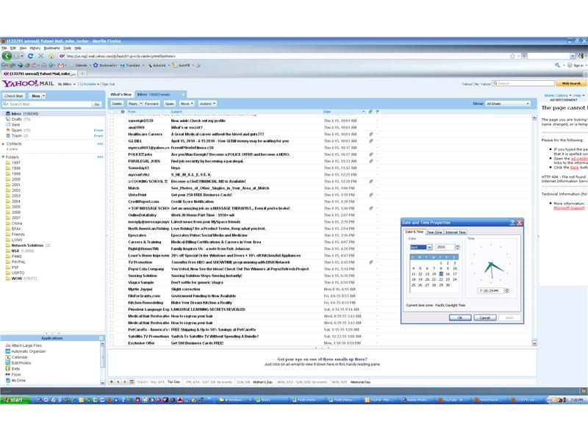This screenshot has height=441, width=588.
Task: Click Cancel in Date and Time Properties
Action: coord(485,318)
